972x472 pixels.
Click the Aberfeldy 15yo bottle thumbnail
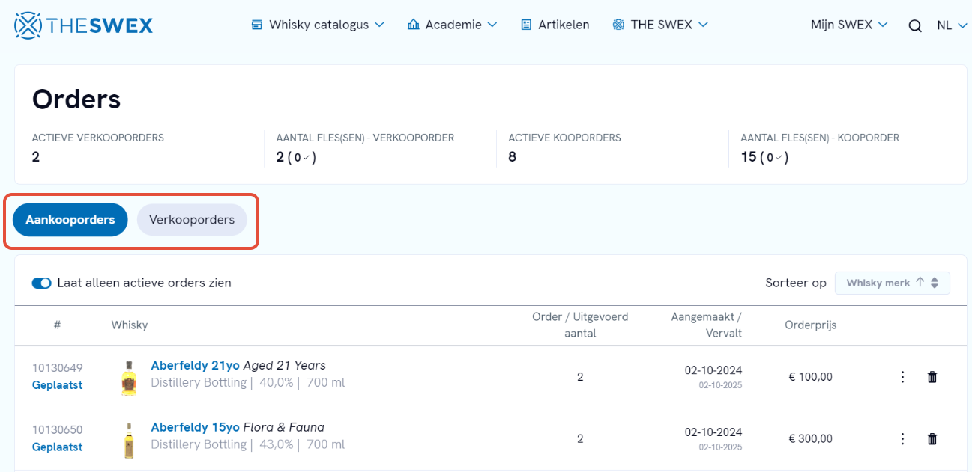[129, 440]
